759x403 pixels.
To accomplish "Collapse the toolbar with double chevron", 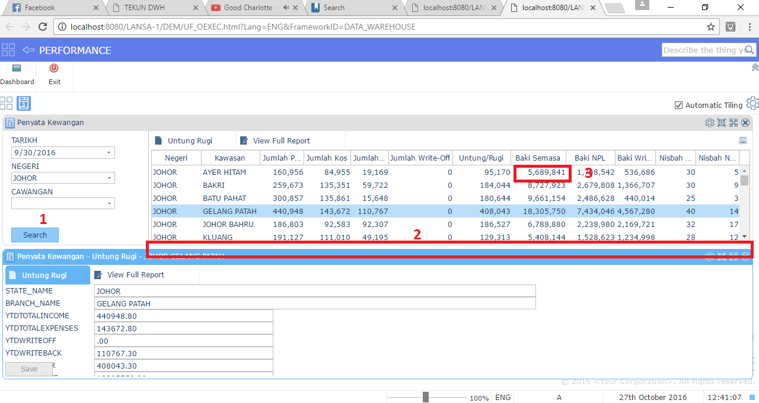I will (x=755, y=67).
